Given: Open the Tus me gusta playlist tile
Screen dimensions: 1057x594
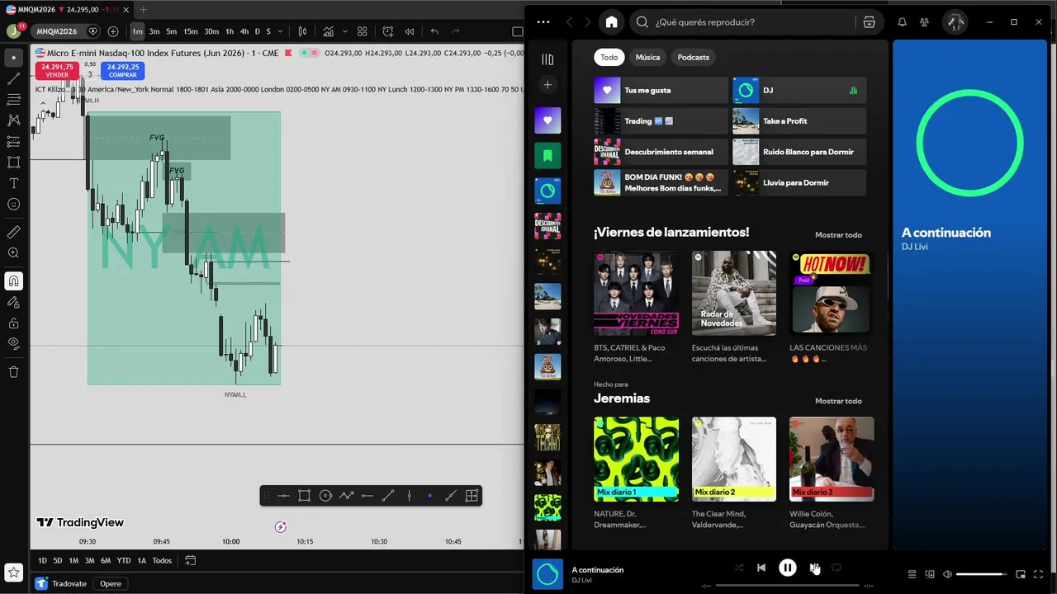Looking at the screenshot, I should 661,90.
